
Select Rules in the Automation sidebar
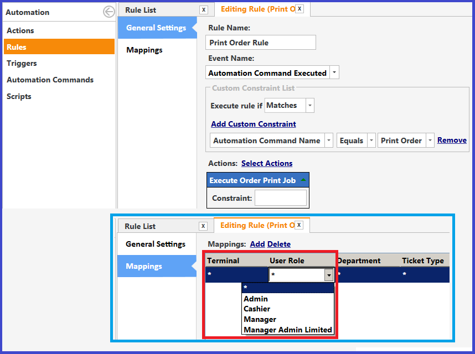(59, 47)
